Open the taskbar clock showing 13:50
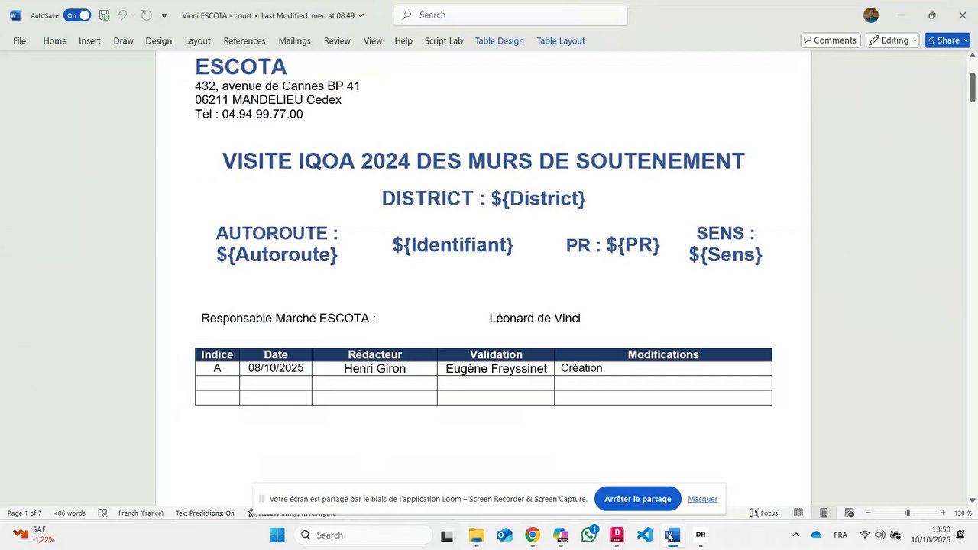Viewport: 978px width, 550px height. point(930,535)
